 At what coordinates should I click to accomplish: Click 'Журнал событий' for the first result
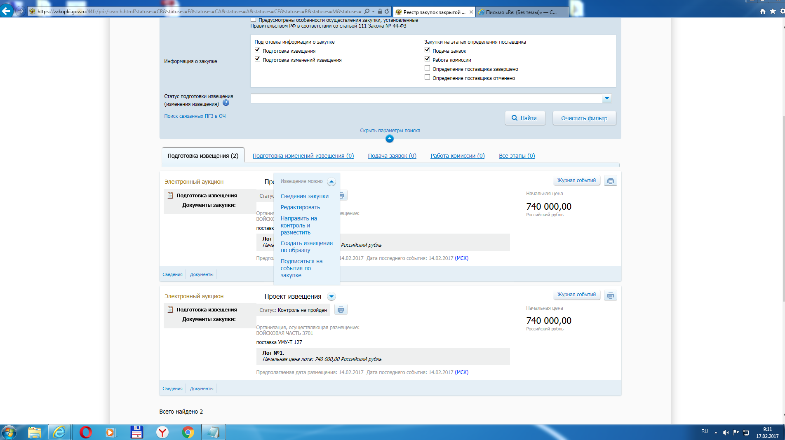pos(576,180)
